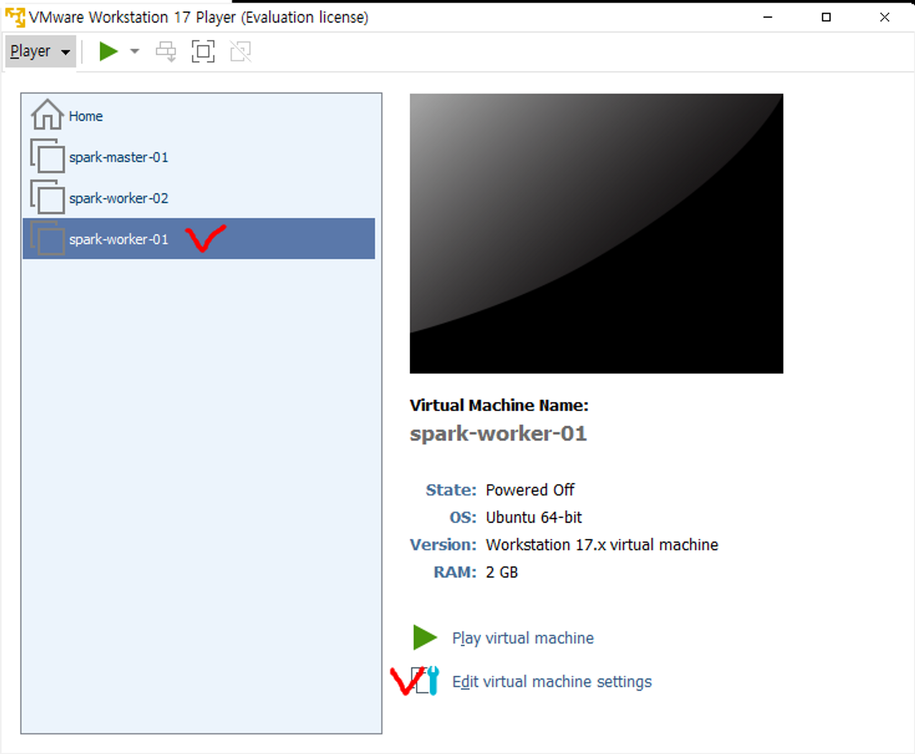The image size is (915, 754).
Task: Click the 2 GB RAM value
Action: tap(502, 572)
